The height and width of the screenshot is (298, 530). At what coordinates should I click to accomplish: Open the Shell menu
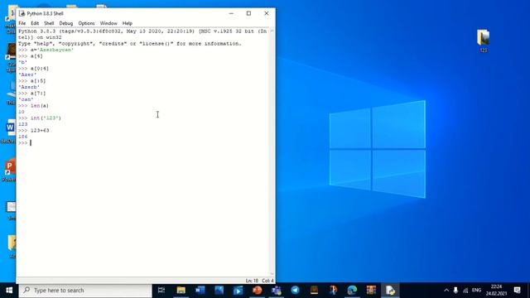coord(49,23)
